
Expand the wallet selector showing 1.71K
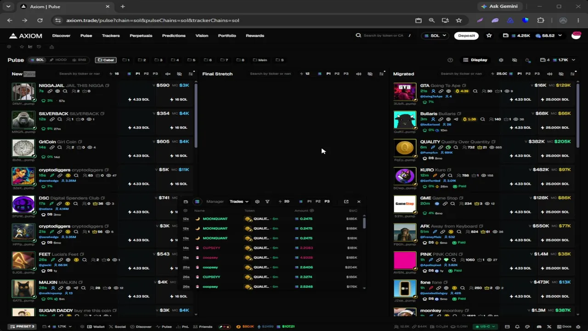557,60
